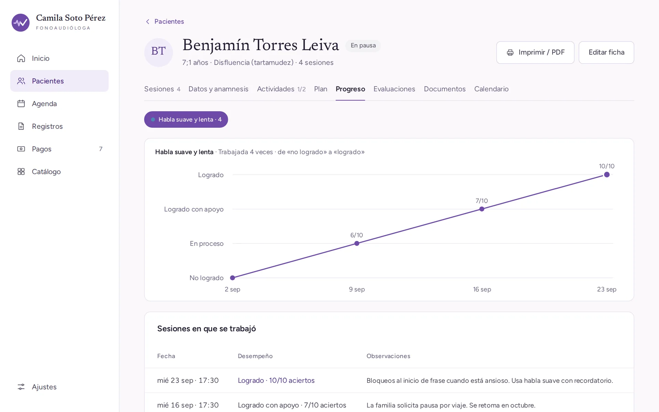The height and width of the screenshot is (412, 659).
Task: Select the Progreso tab
Action: 350,89
